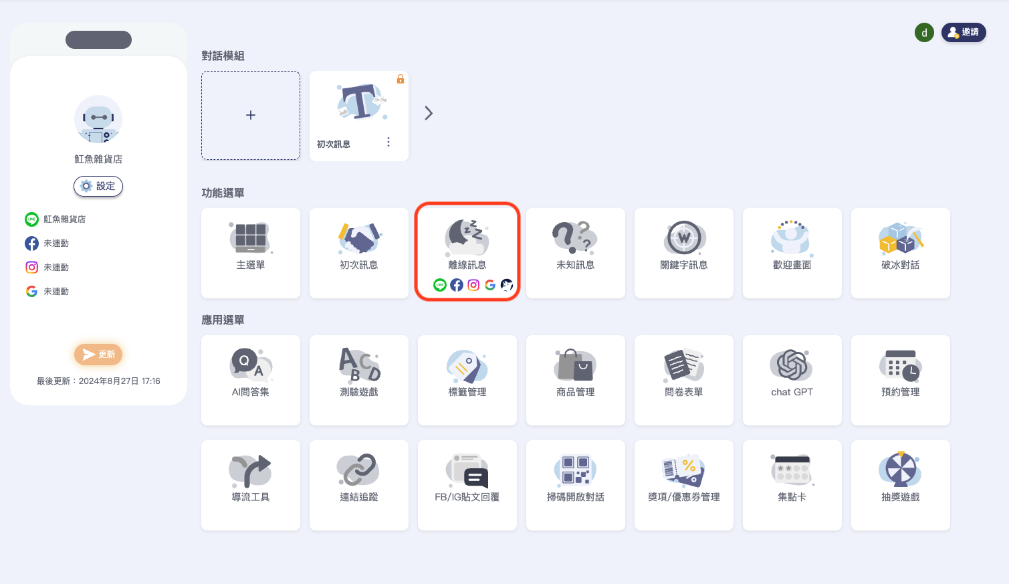This screenshot has height=584, width=1009.
Task: Click the LINE icon under 離線訊息
Action: [x=439, y=285]
